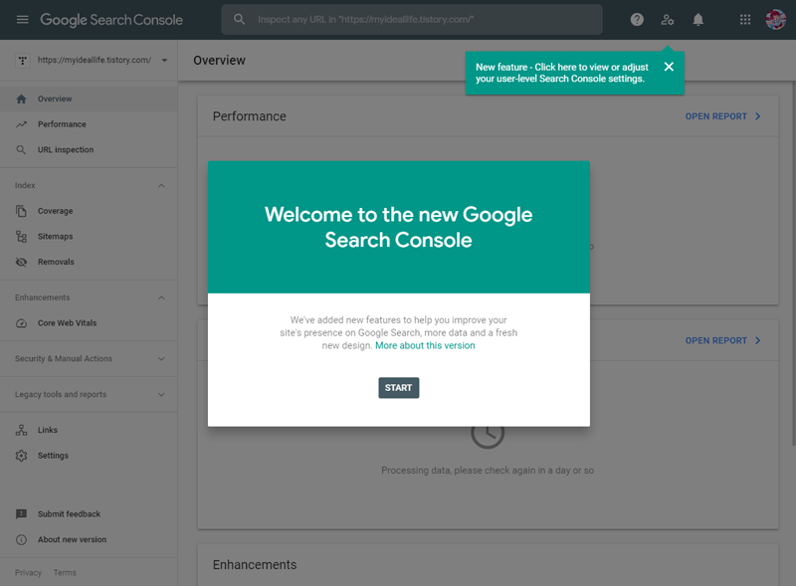Click the 'Performance' card heading
Viewport: 796px width, 586px height.
tap(250, 116)
